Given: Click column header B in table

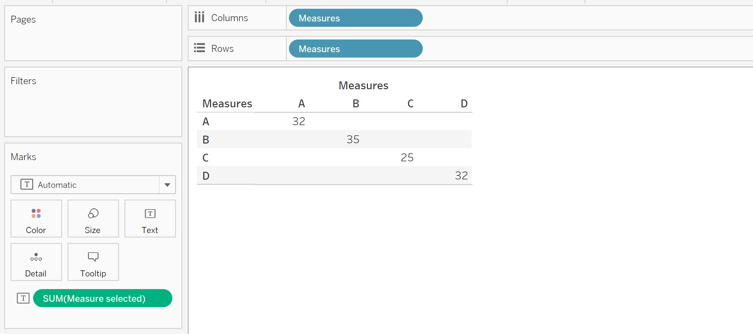Looking at the screenshot, I should click(x=356, y=104).
